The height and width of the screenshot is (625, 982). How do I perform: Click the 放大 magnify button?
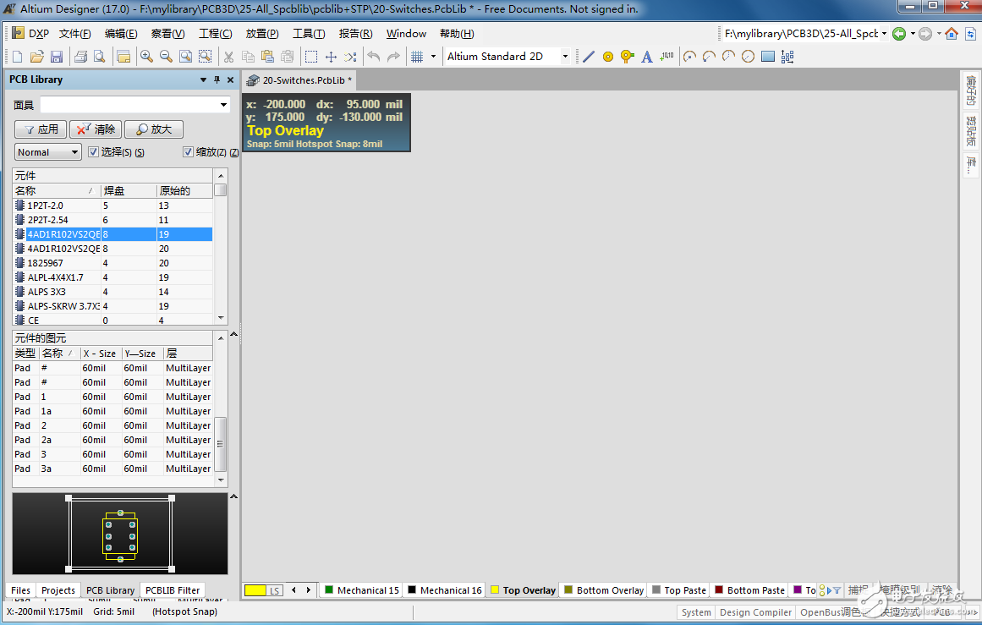point(153,129)
